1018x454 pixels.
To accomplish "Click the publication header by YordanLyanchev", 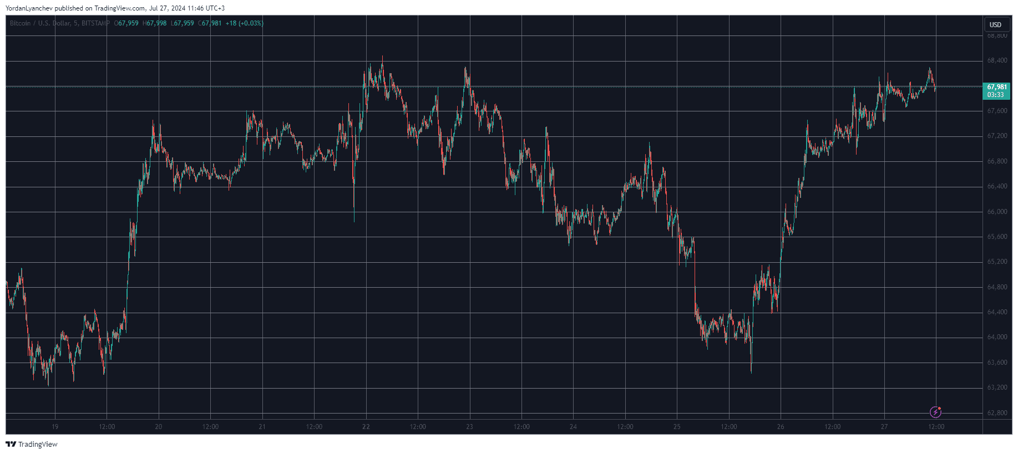I will pyautogui.click(x=115, y=8).
